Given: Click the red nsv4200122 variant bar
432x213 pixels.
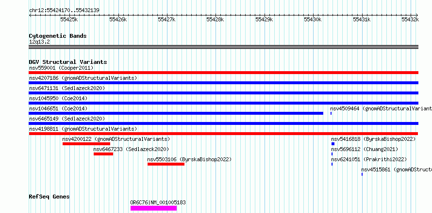Looking at the screenshot, I should pos(86,144).
